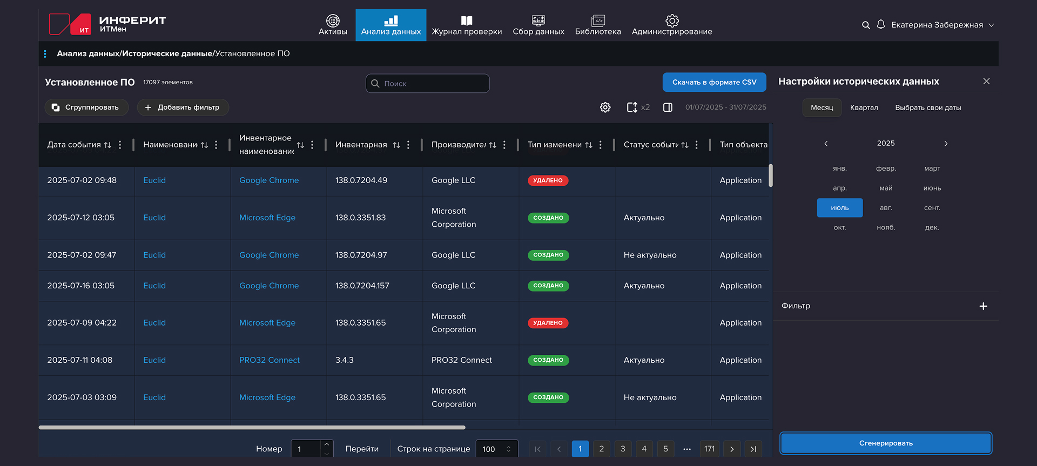This screenshot has width=1037, height=466.
Task: Select month окт.
Action: 840,227
